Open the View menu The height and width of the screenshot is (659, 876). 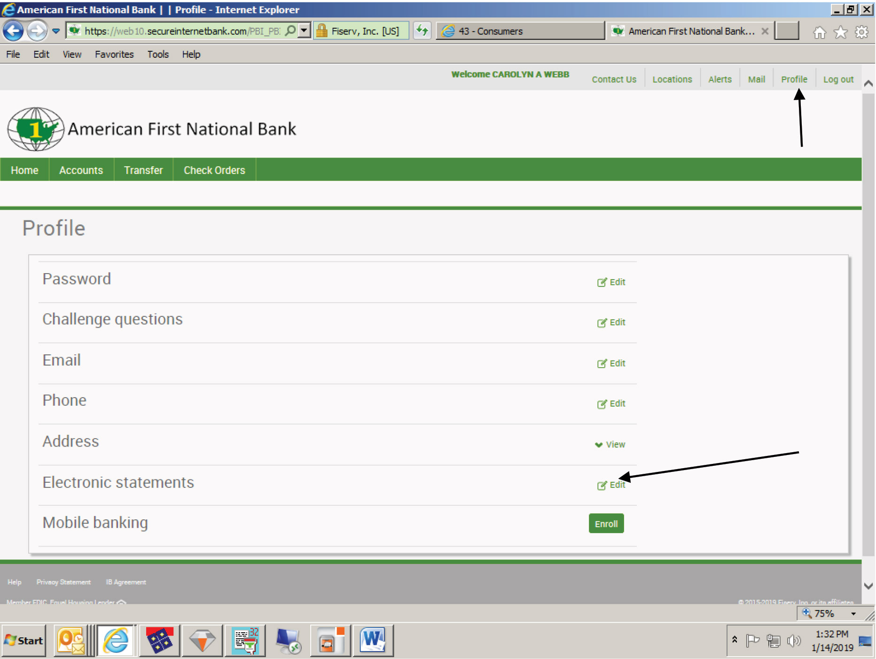(72, 55)
